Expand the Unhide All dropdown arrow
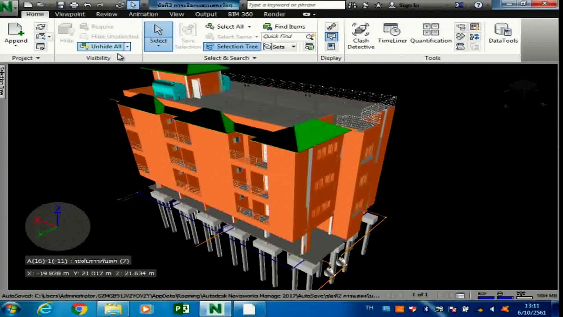563x317 pixels. coord(127,46)
